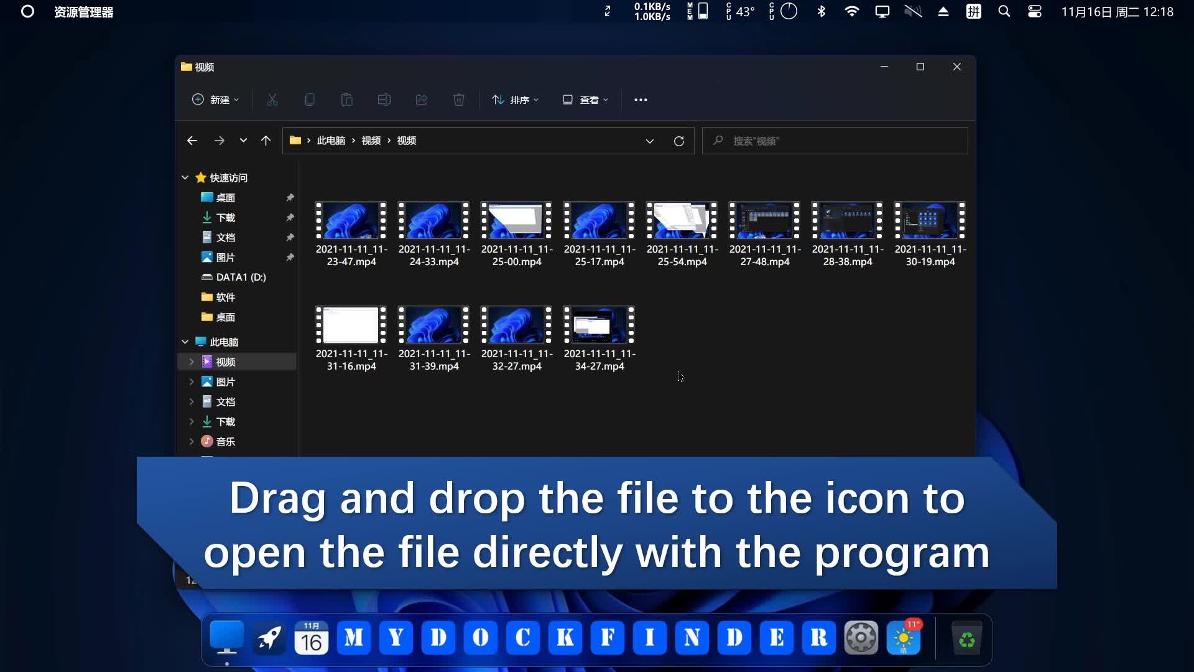
Task: Toggle the control center switch icon in menu bar
Action: click(1035, 12)
